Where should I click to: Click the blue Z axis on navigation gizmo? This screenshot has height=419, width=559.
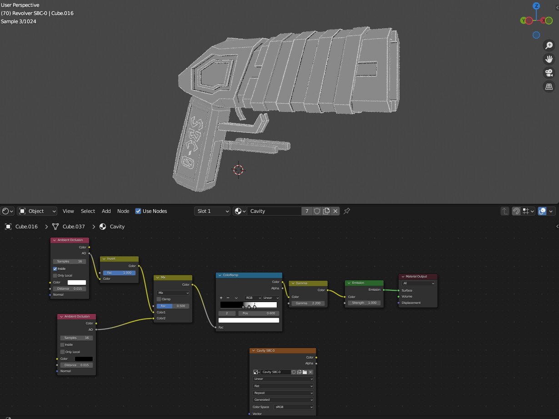click(x=536, y=6)
